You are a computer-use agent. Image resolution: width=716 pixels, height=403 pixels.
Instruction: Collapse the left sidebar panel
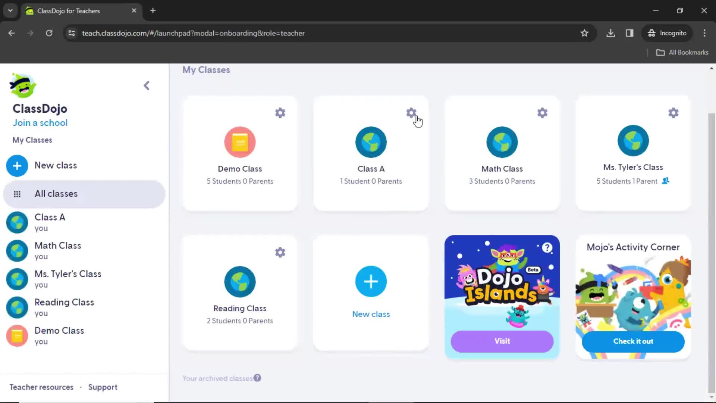tap(147, 85)
